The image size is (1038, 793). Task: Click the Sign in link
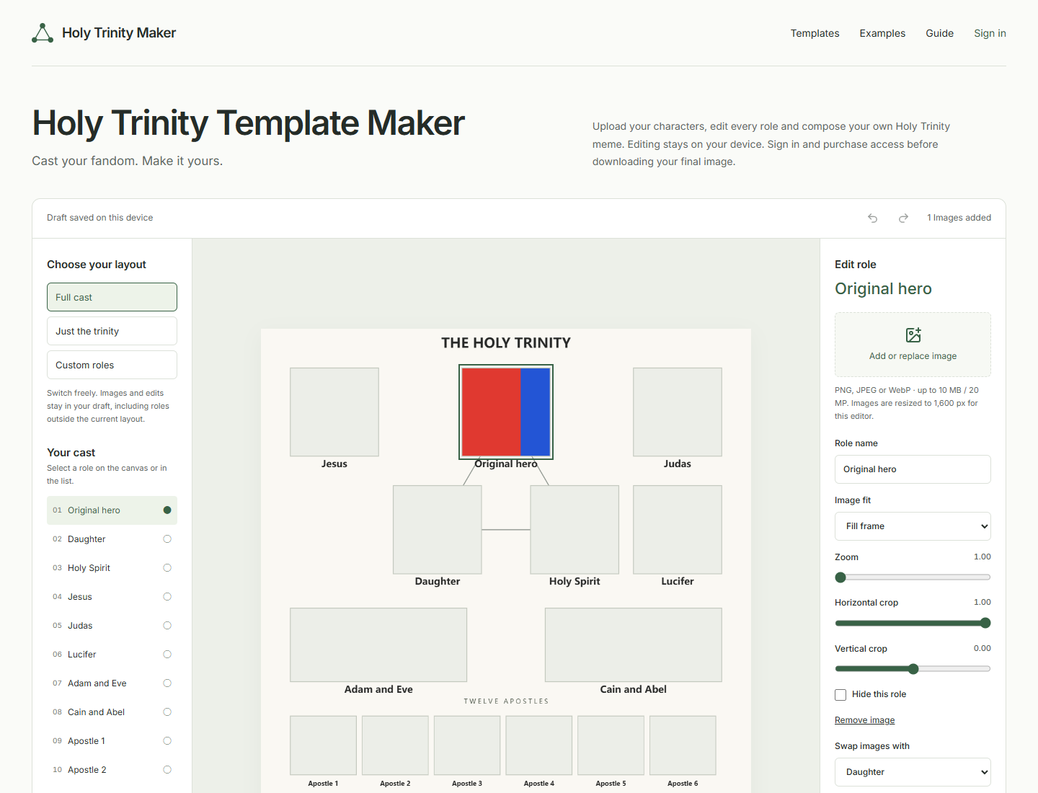pos(990,33)
